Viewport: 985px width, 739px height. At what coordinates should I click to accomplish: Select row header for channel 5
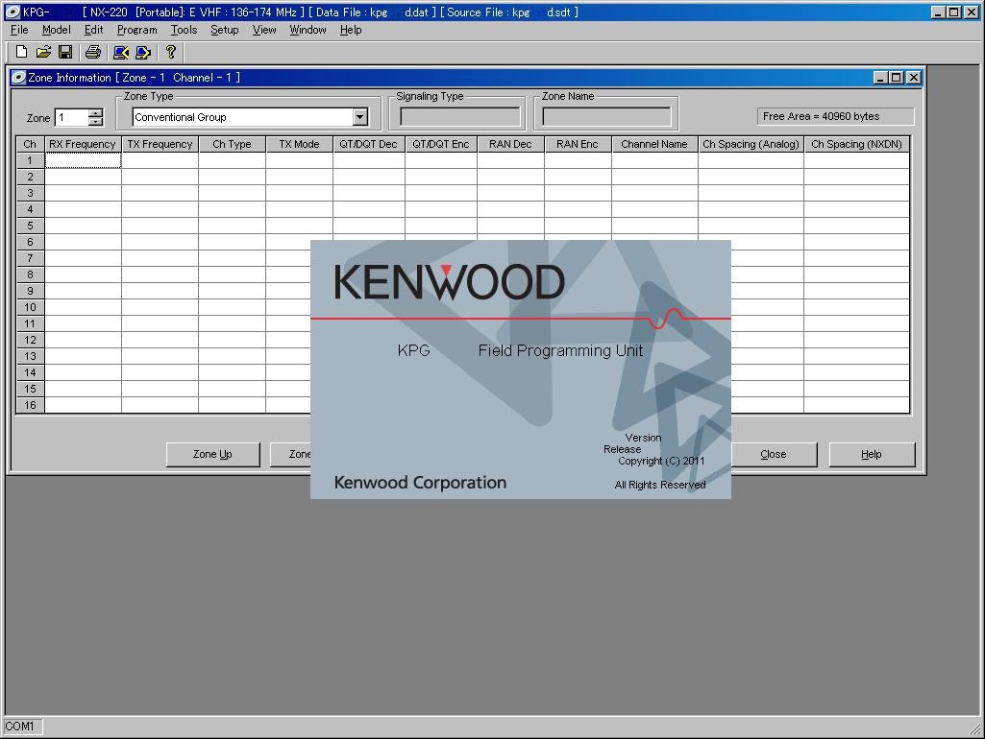[x=30, y=226]
